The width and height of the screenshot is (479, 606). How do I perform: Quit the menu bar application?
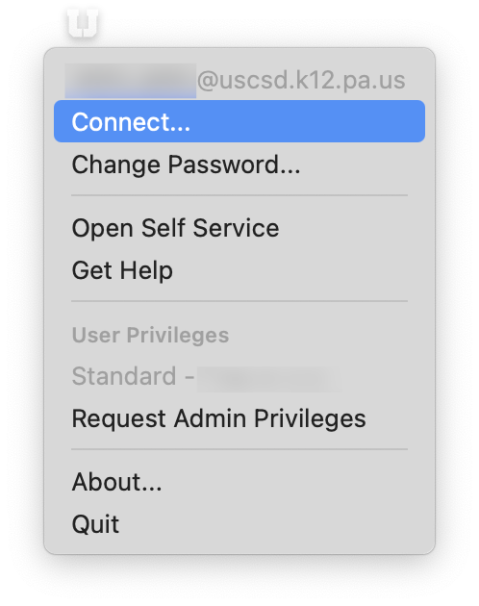239,524
